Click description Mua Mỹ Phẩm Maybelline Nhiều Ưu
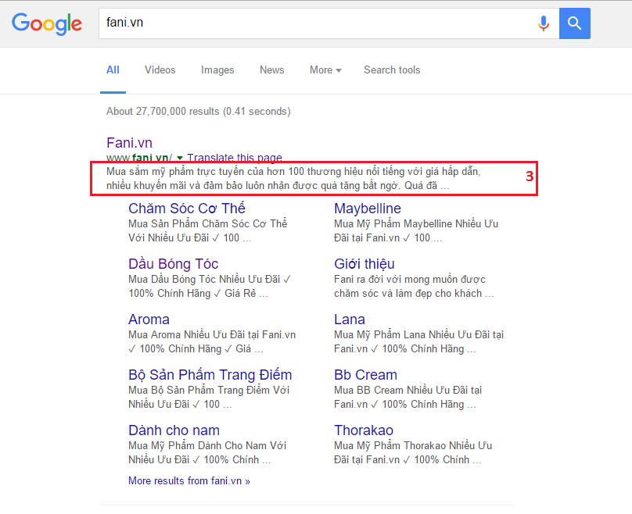 (416, 230)
